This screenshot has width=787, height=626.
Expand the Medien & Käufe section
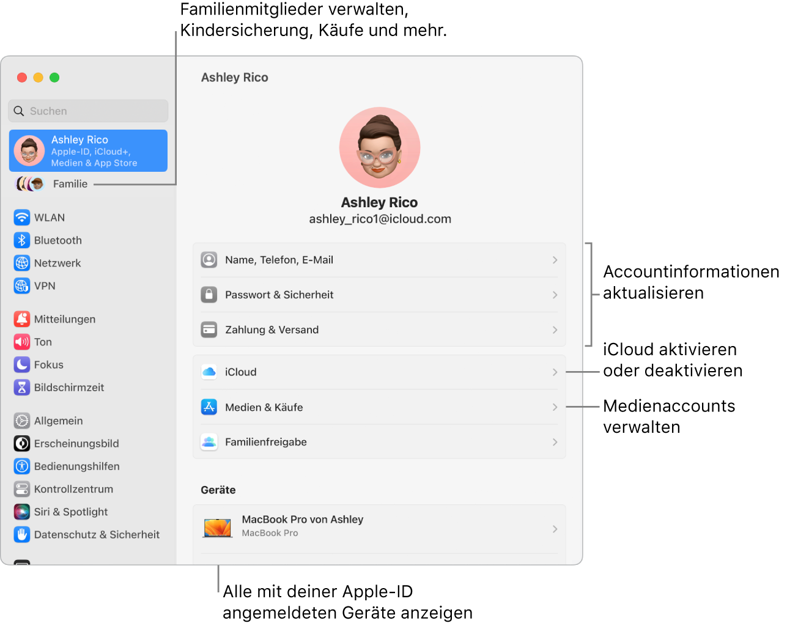point(379,407)
